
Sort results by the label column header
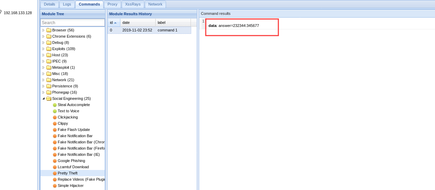click(x=173, y=22)
